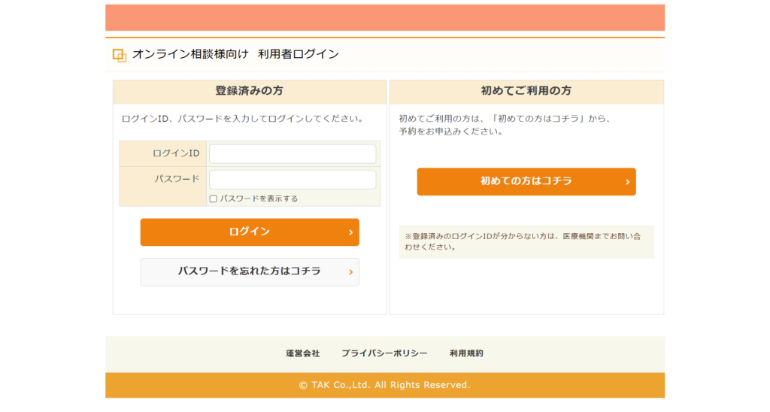This screenshot has width=770, height=412.
Task: Focus the ログインID input field
Action: (293, 154)
